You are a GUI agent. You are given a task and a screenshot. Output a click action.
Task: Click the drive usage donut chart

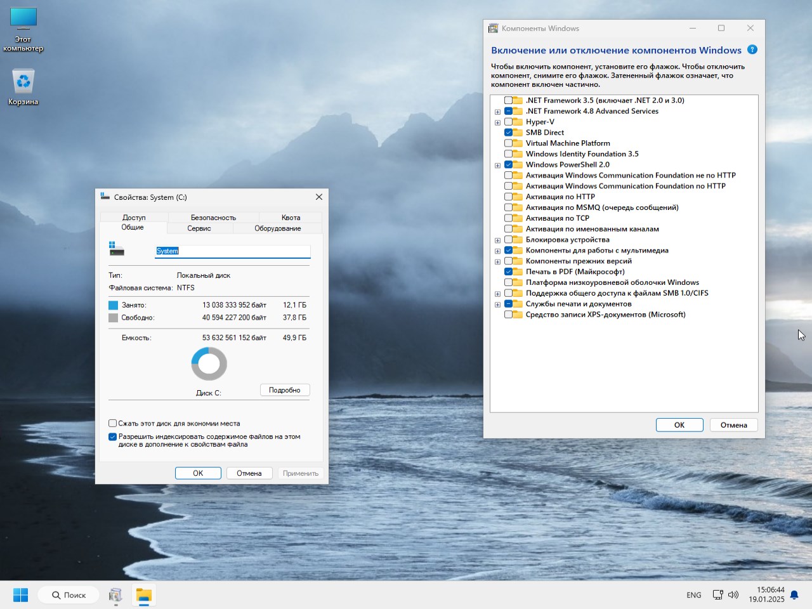(x=209, y=364)
